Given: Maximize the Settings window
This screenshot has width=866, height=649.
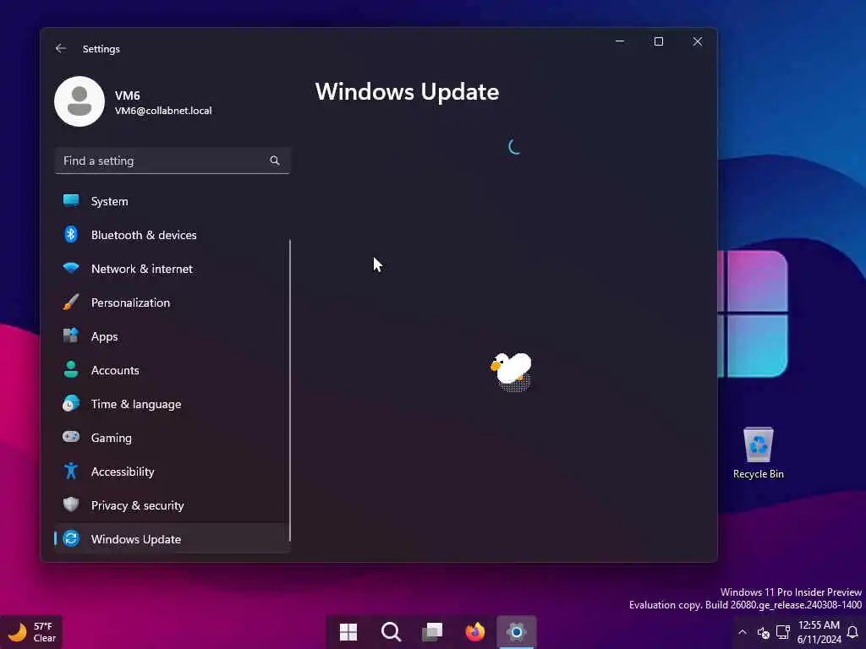Looking at the screenshot, I should [658, 41].
